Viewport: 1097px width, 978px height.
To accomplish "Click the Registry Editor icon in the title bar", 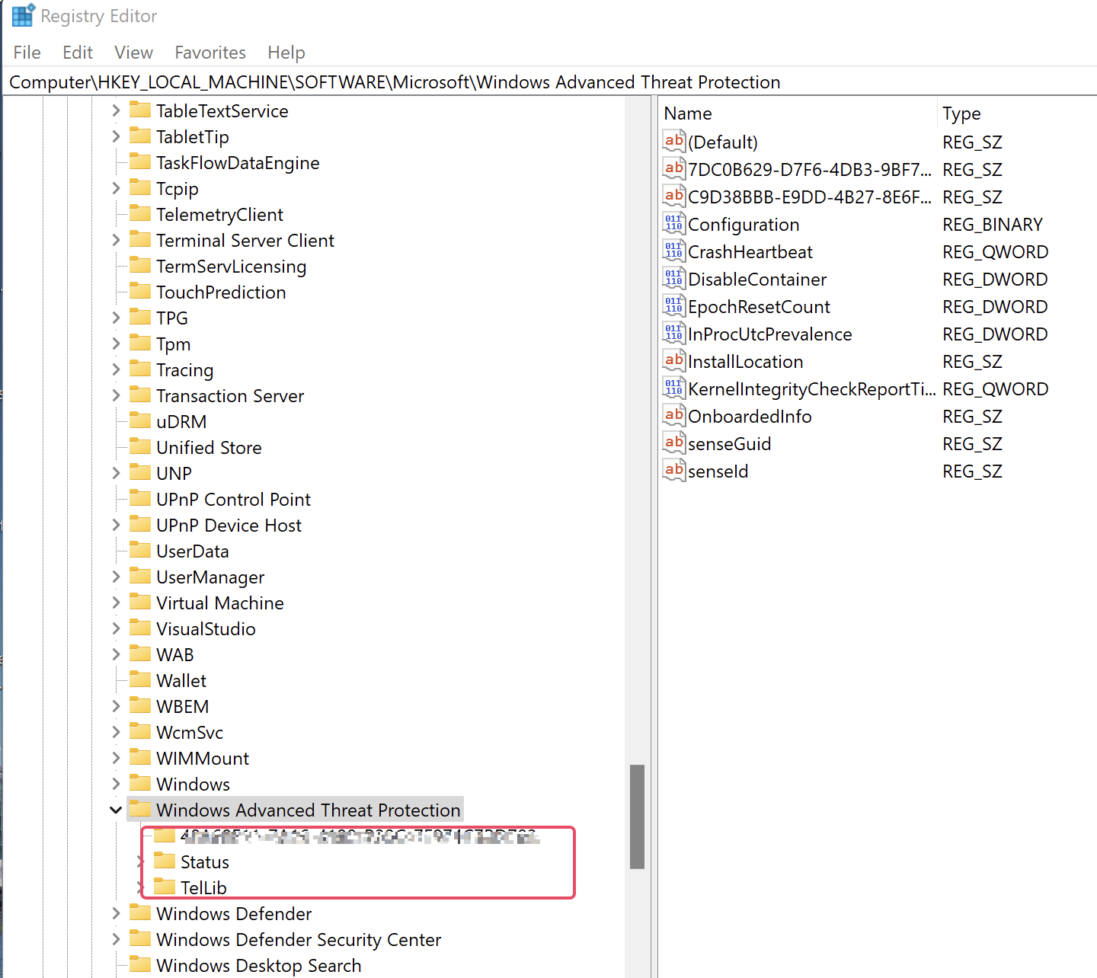I will 22,15.
